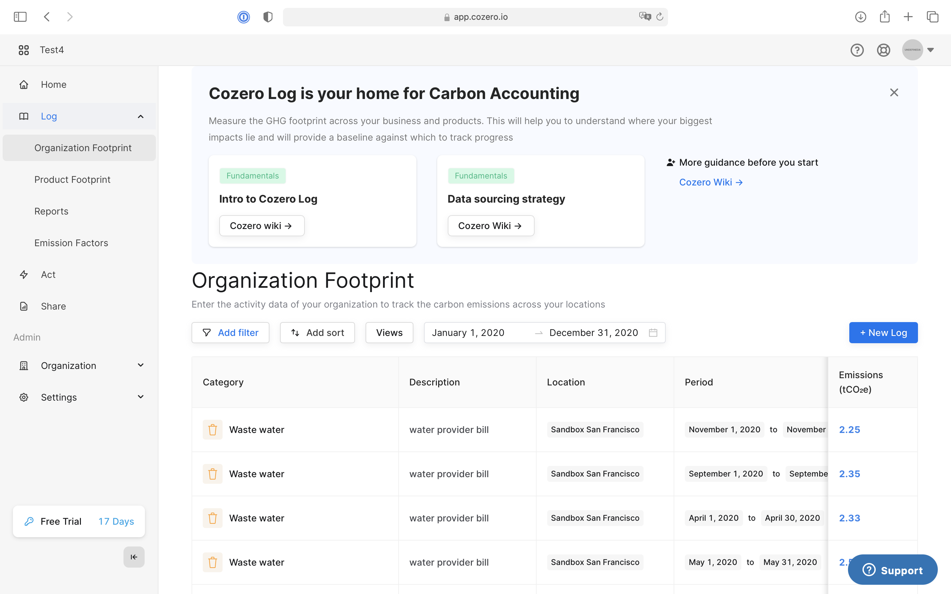This screenshot has width=951, height=594.
Task: Open the calendar icon beside the date range
Action: click(653, 332)
